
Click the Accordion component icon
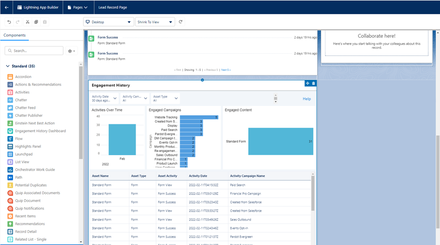point(10,77)
